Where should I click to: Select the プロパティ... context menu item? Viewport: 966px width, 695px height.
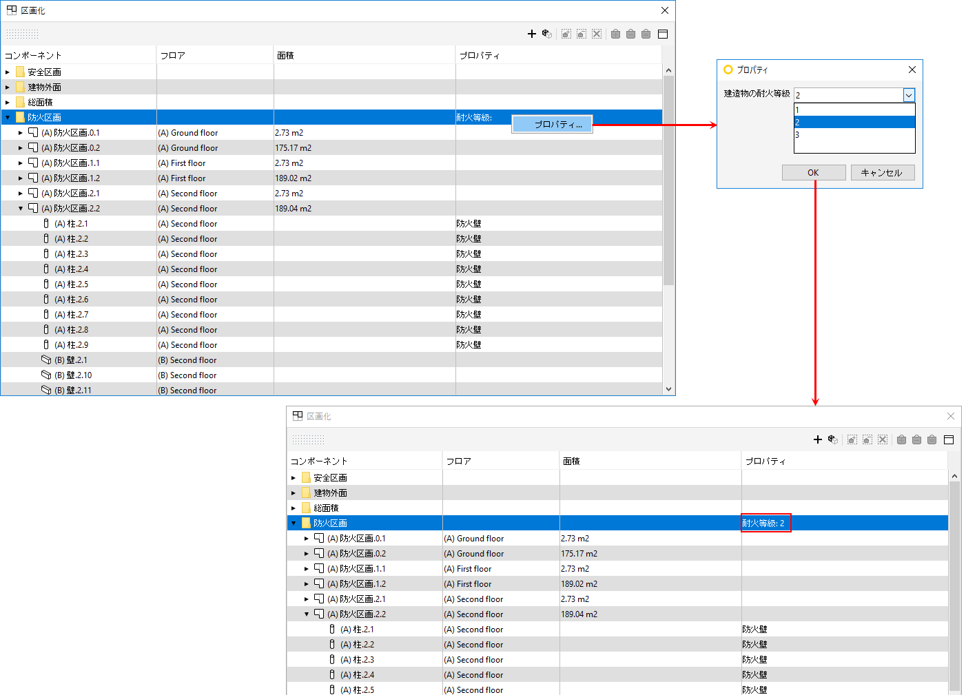coord(552,124)
